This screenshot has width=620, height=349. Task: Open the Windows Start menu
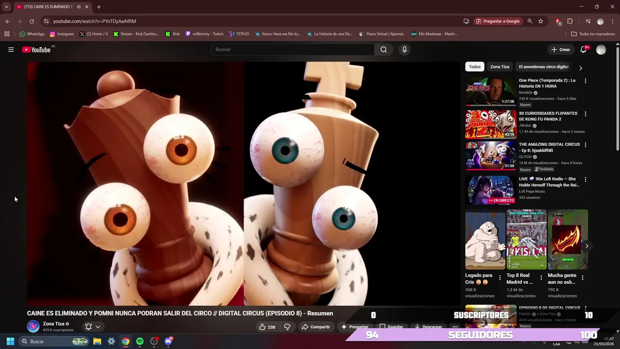pyautogui.click(x=10, y=341)
